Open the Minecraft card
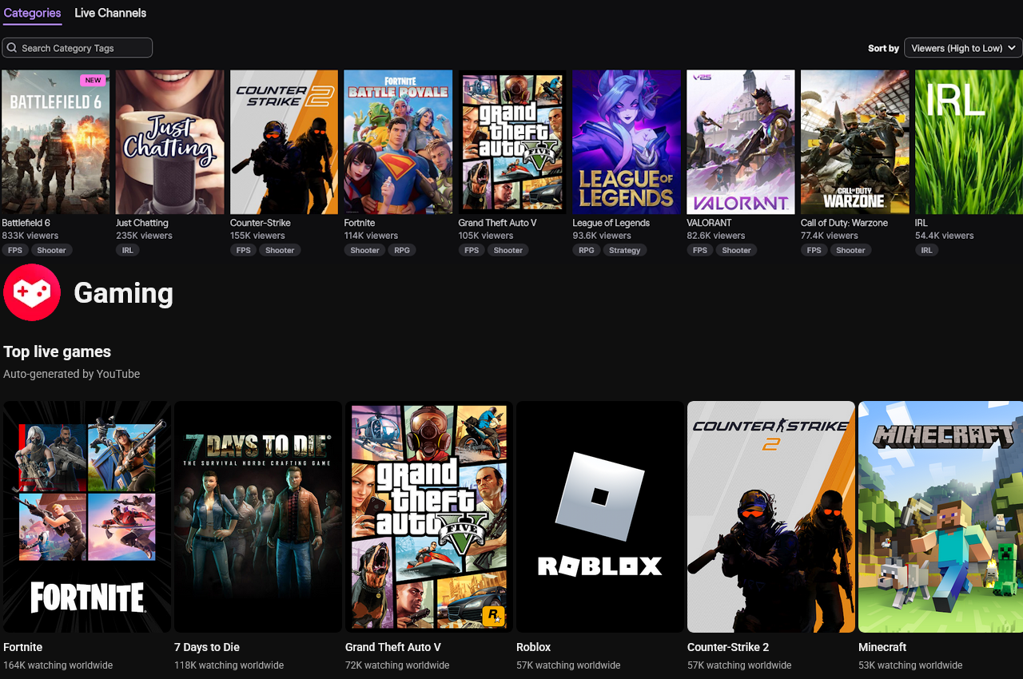1023x679 pixels. click(941, 517)
